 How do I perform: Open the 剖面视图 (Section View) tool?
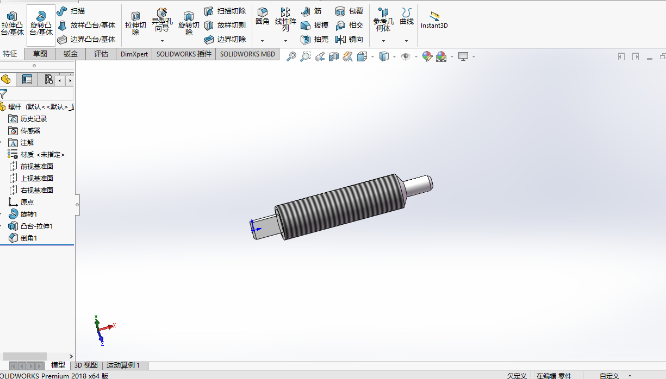(333, 56)
